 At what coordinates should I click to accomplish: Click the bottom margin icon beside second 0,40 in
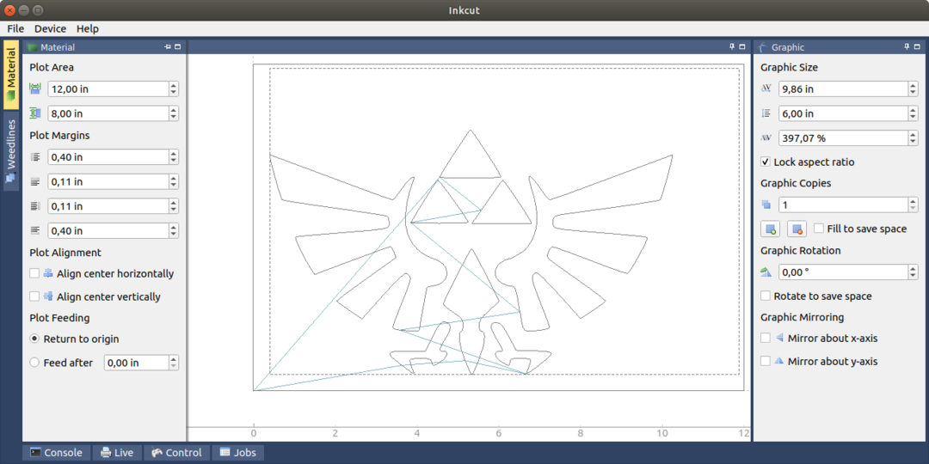35,230
